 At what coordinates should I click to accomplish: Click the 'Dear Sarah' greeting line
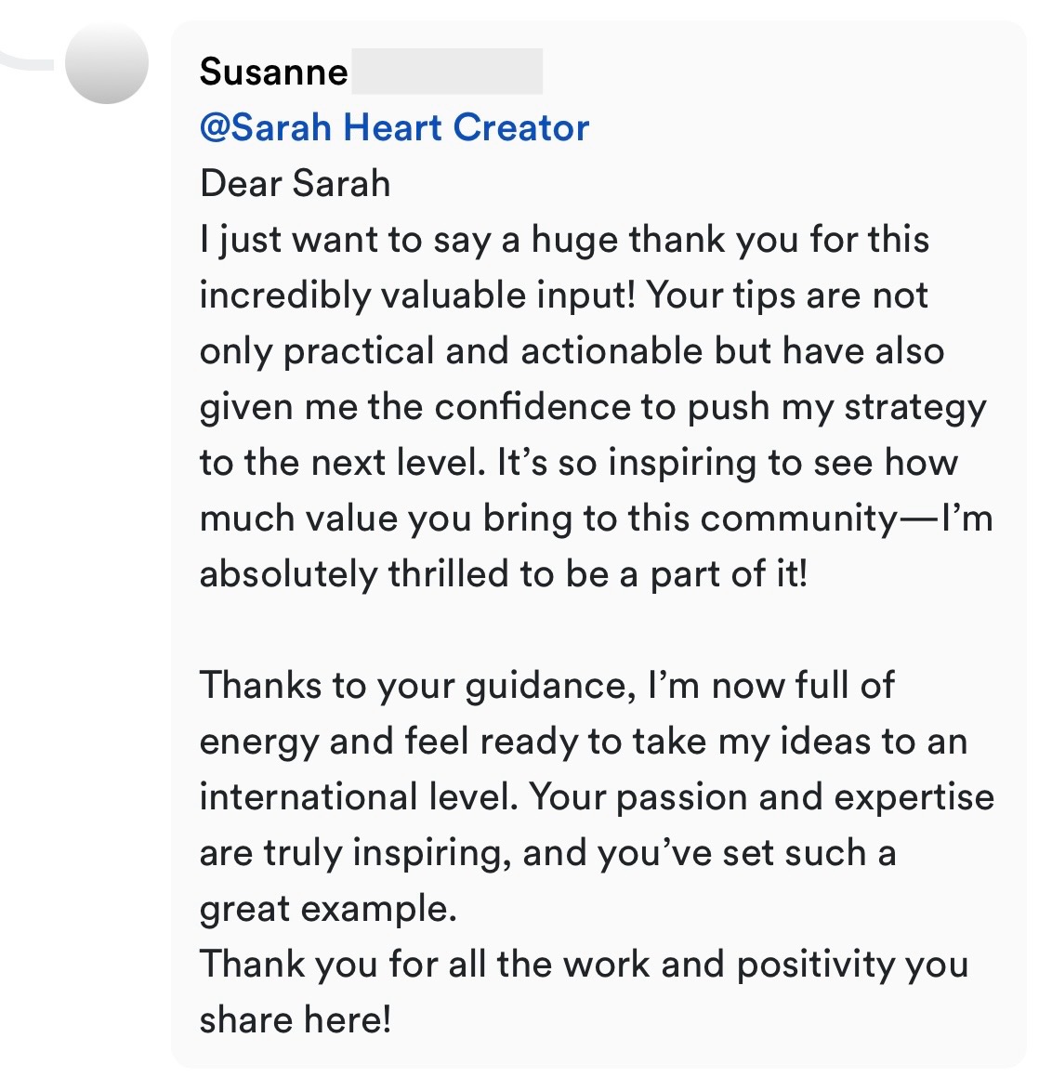(296, 183)
